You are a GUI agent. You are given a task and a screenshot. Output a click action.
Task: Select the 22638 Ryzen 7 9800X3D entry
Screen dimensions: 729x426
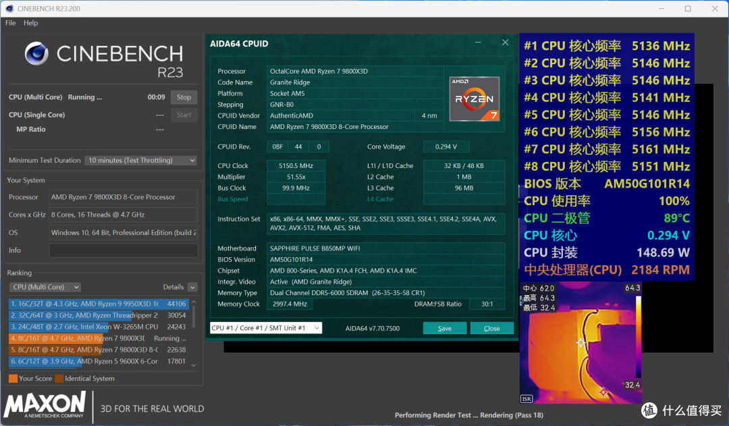point(99,350)
